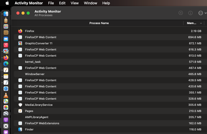Click the GraphicConverter 11 process icon
The width and height of the screenshot is (207, 134).
(x=20, y=43)
